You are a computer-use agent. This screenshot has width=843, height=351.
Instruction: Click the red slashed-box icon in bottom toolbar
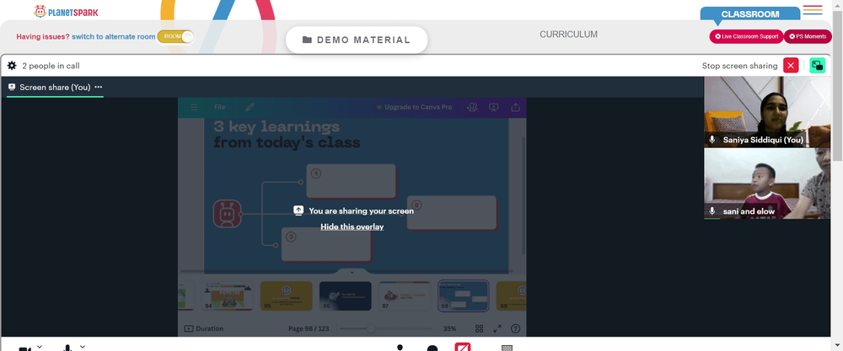click(462, 347)
